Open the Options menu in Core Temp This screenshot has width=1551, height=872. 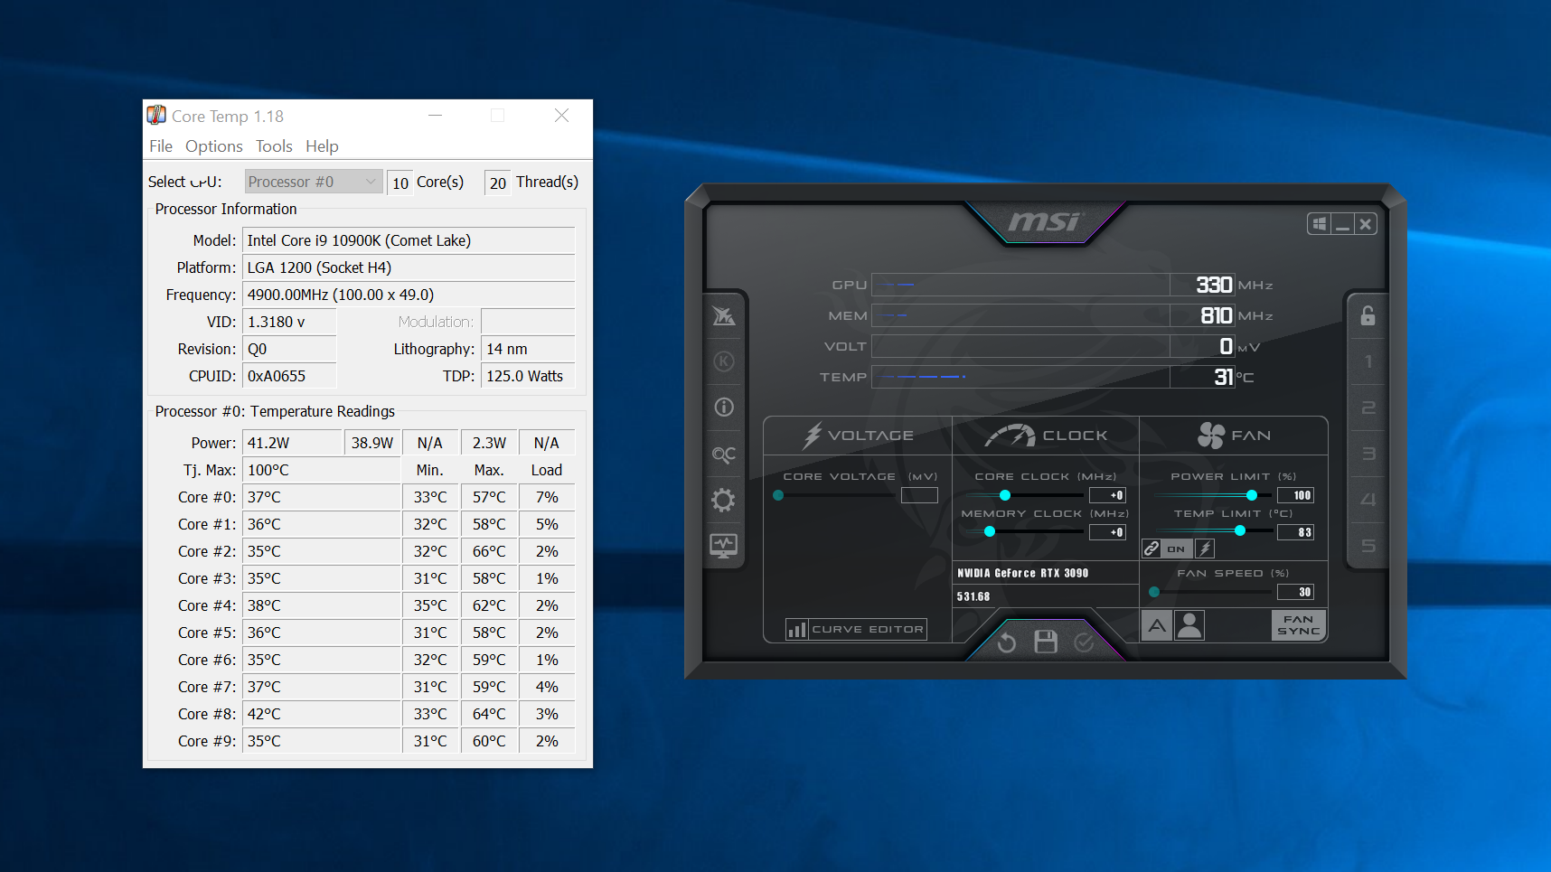coord(213,145)
